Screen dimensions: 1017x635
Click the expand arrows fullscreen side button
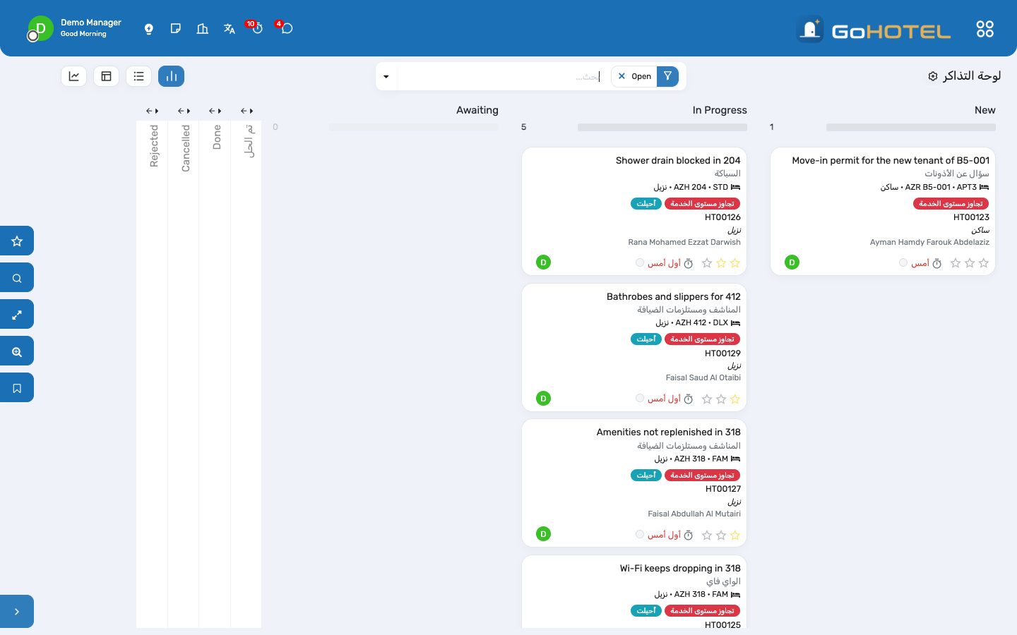(x=17, y=315)
